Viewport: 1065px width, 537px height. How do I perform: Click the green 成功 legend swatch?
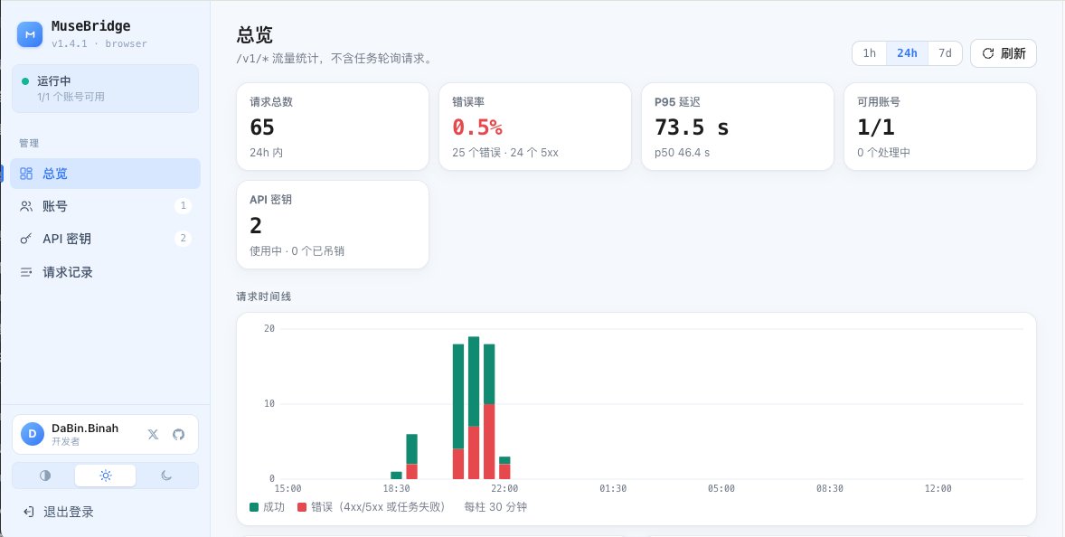click(x=254, y=506)
